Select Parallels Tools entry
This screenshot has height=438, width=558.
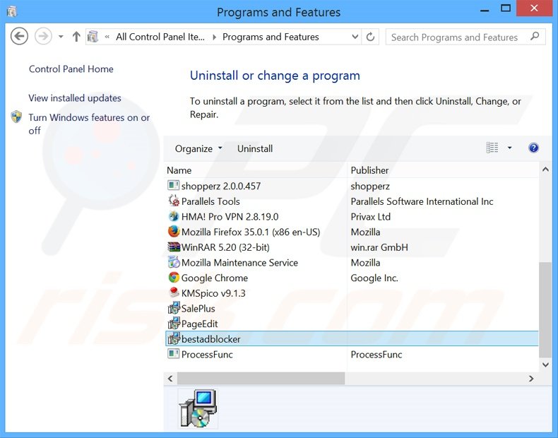coord(352,201)
